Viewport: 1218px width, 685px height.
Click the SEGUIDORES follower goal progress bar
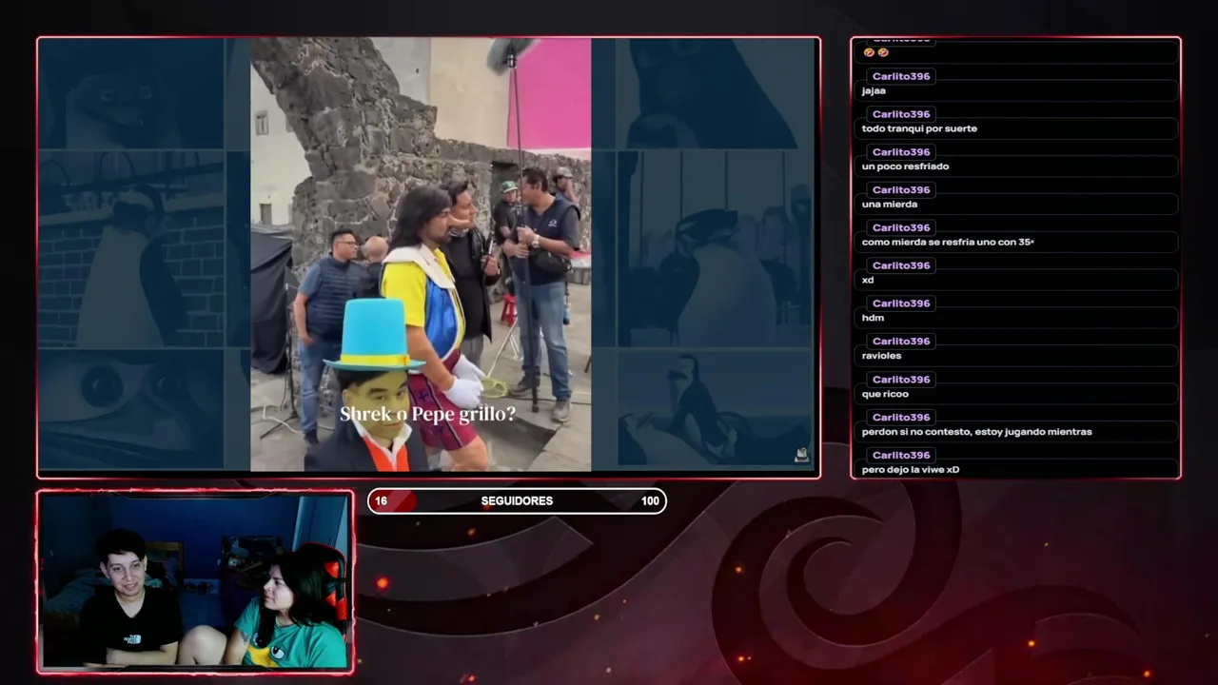[517, 500]
